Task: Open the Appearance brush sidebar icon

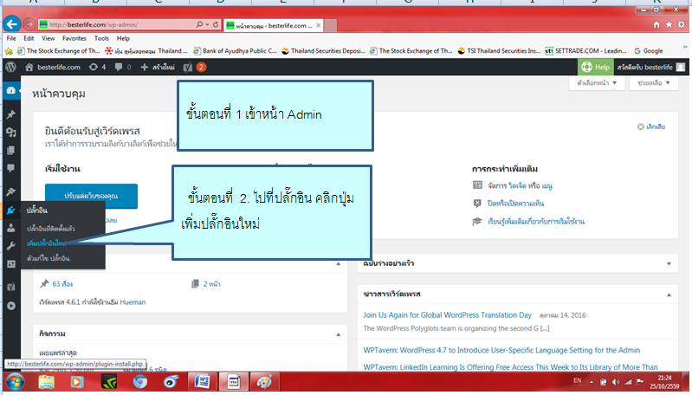Action: click(11, 192)
